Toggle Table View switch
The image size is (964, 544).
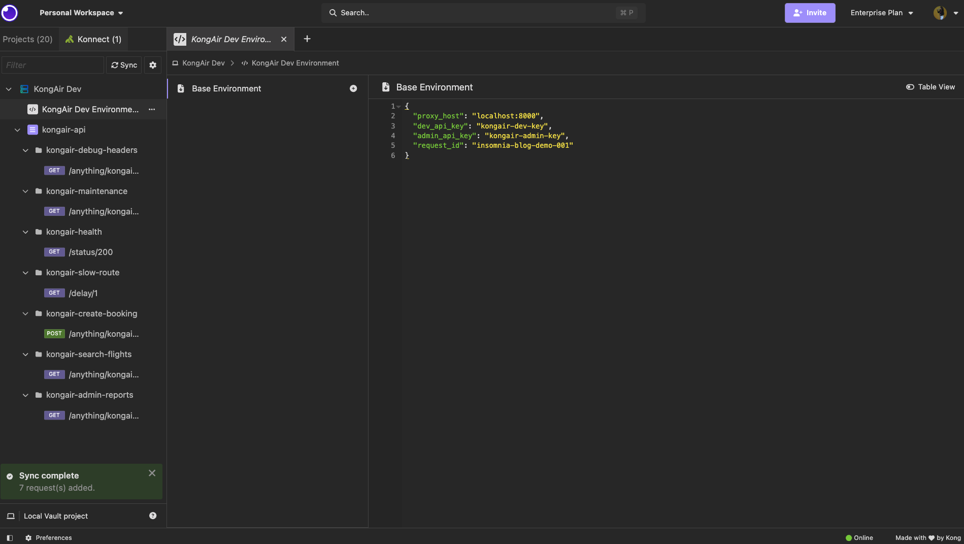coord(930,87)
